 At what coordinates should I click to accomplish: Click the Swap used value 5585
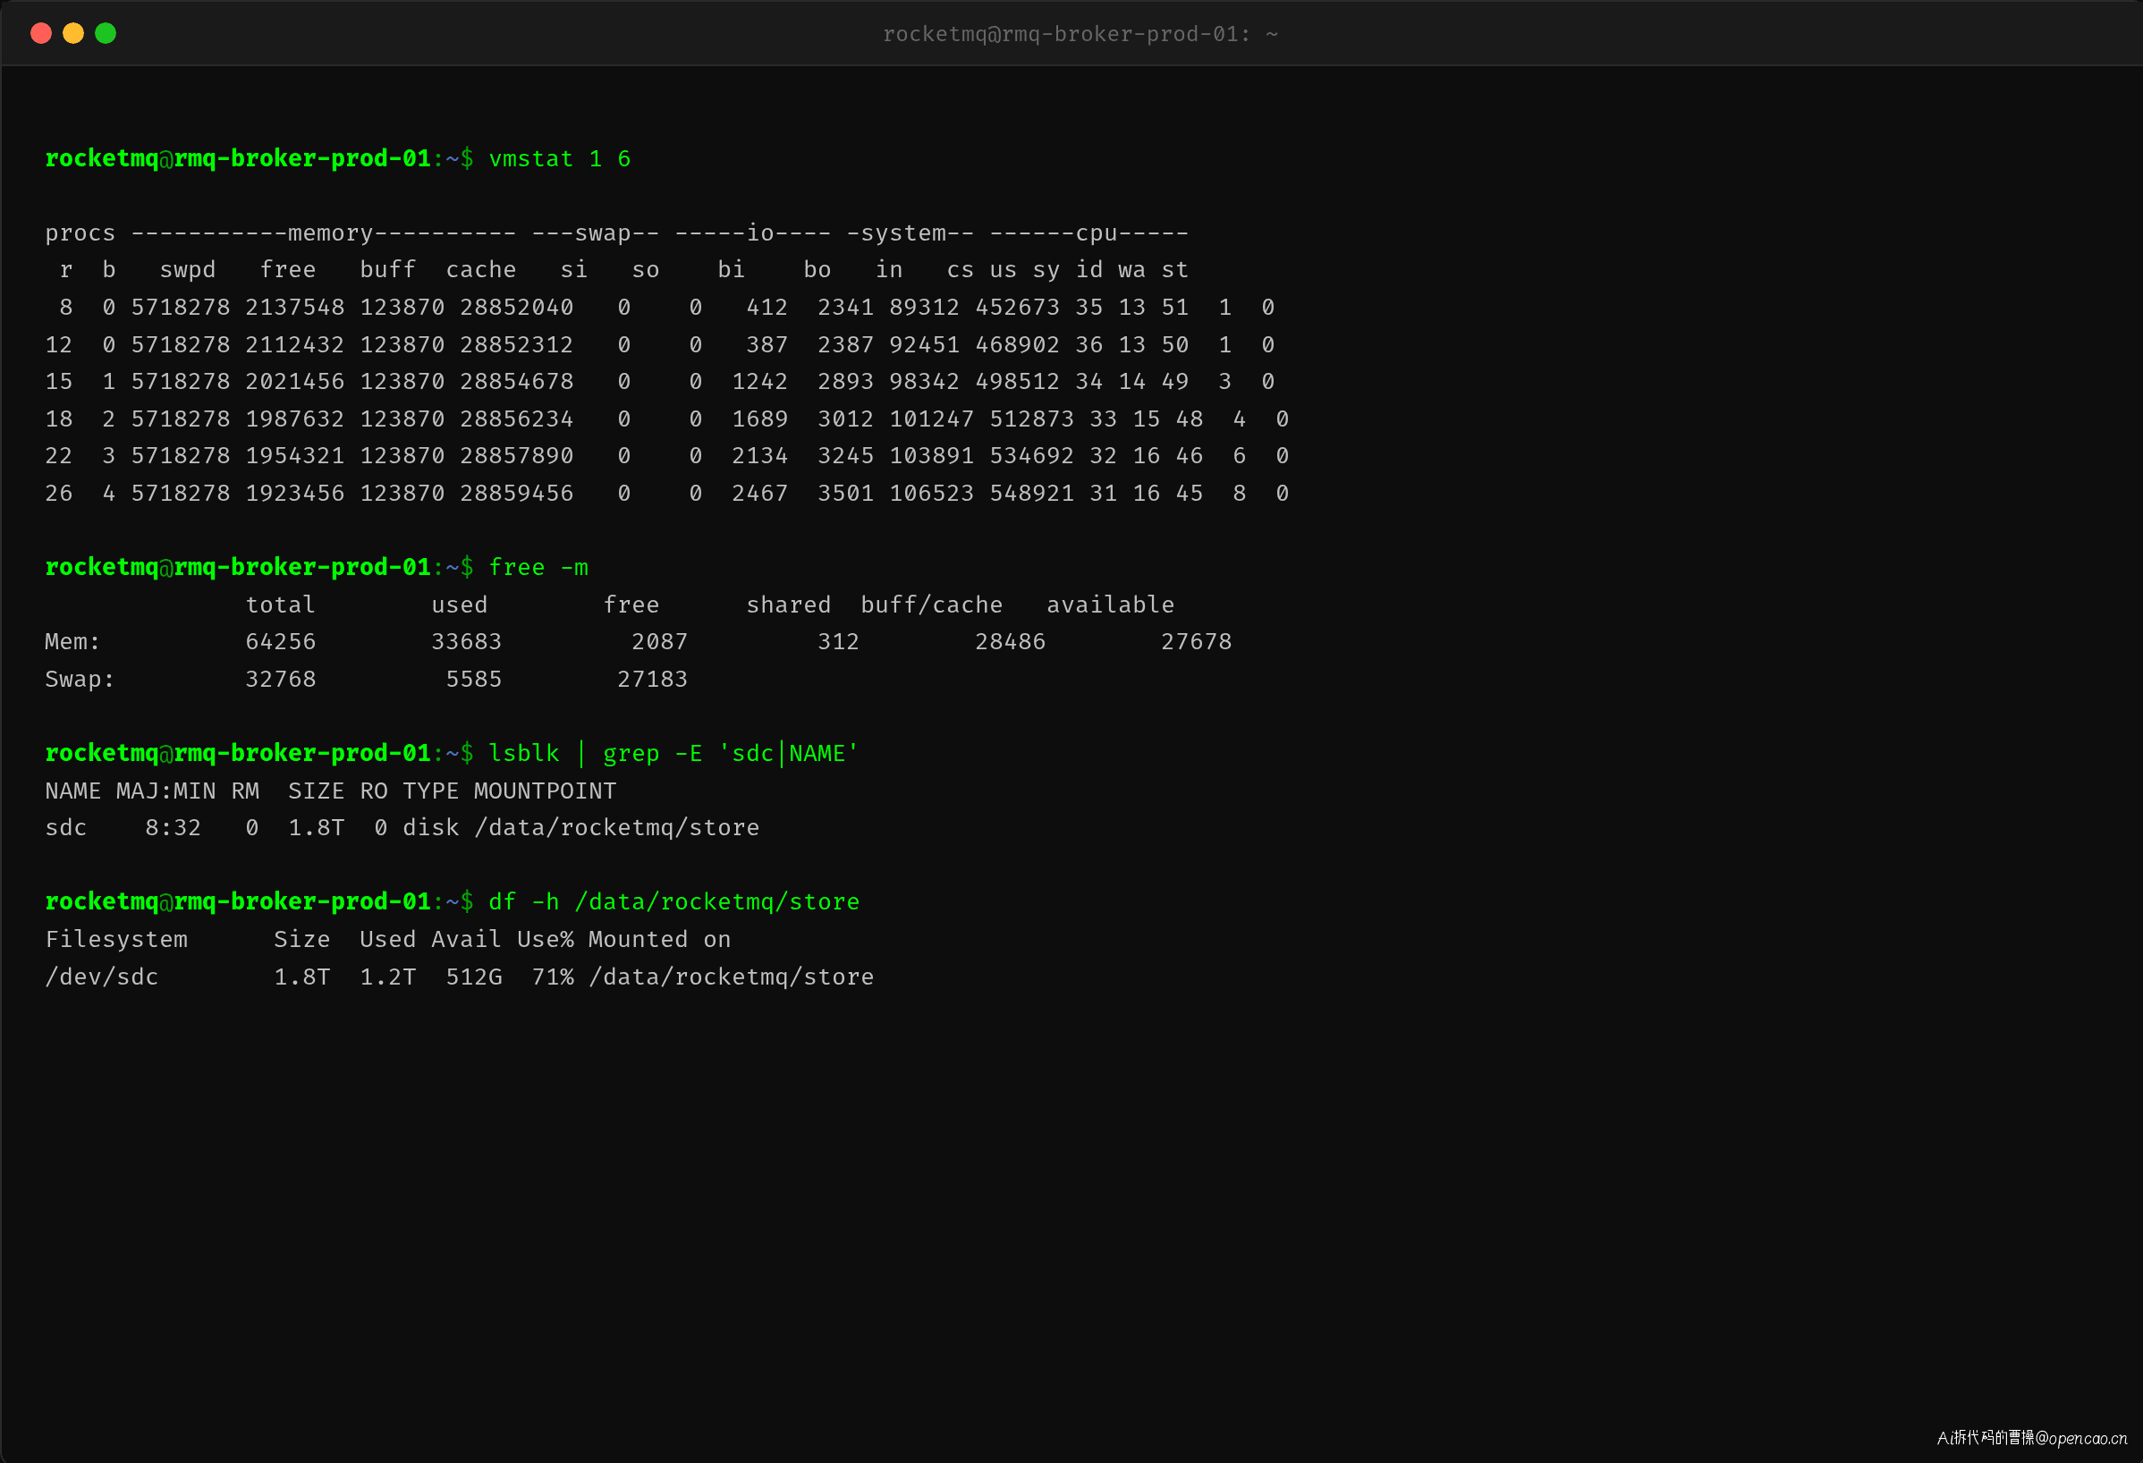pos(474,679)
